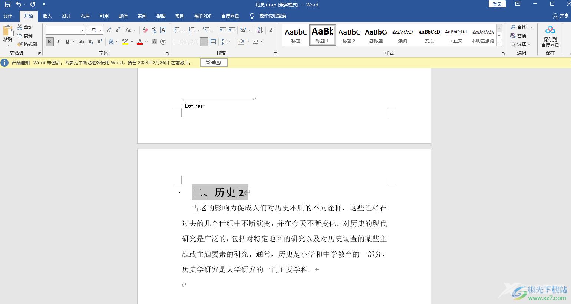Switch to the 布局 (Layout) tab

pos(85,16)
